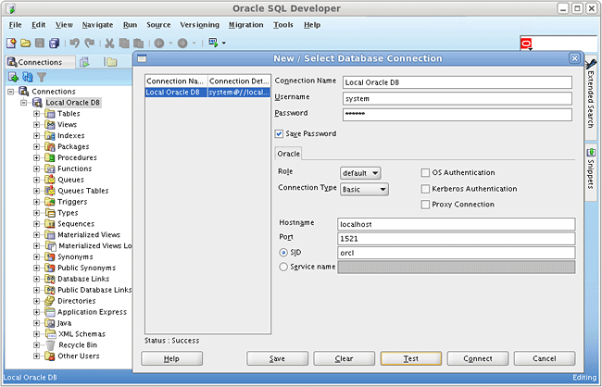This screenshot has width=602, height=387.
Task: Click the Procedures node icon
Action: coord(50,157)
